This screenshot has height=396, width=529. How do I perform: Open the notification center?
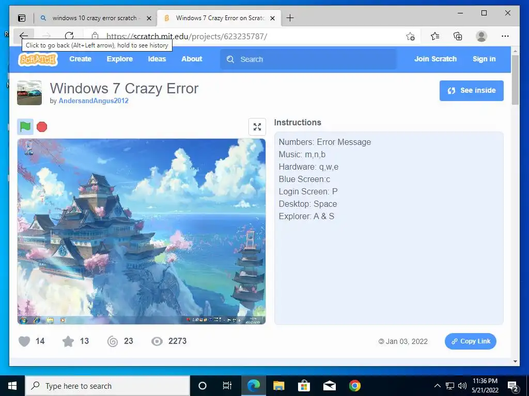click(x=513, y=386)
